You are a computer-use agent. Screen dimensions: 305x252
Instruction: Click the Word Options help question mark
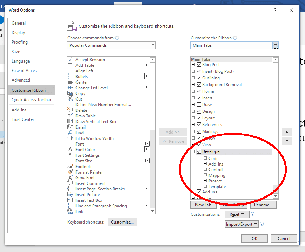[275, 10]
